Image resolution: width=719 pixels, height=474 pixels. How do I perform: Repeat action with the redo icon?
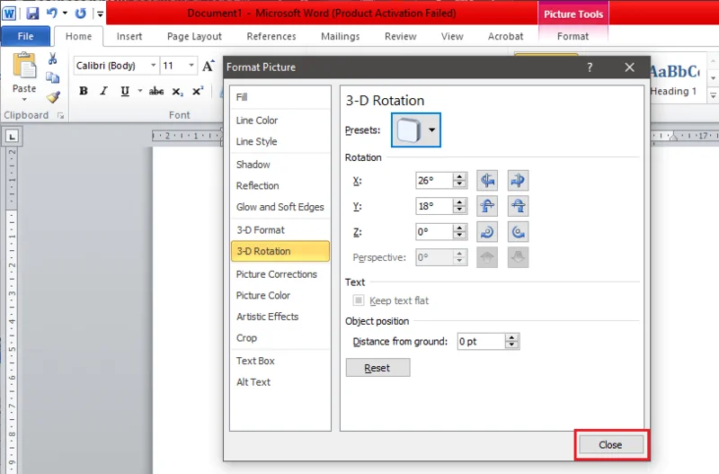coord(81,13)
